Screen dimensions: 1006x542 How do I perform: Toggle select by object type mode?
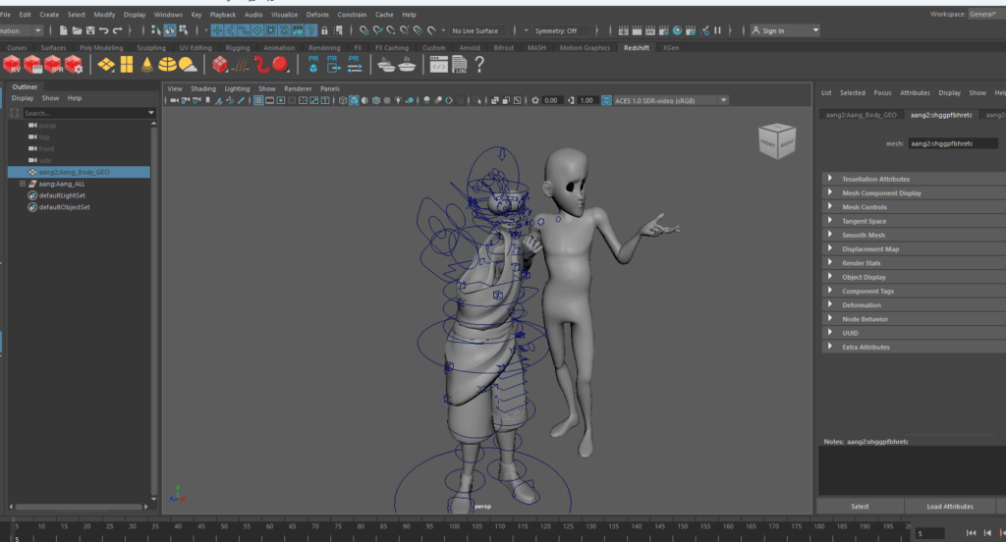pos(170,30)
